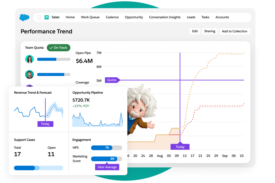Click the Support Cases progress bar
Image resolution: width=275 pixels, height=183 pixels.
[x=39, y=168]
